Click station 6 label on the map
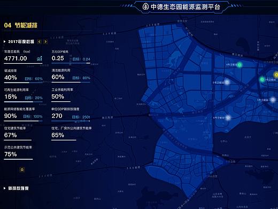278x209 pixels. point(219,118)
